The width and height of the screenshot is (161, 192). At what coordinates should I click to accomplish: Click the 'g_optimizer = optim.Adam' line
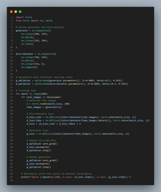pyautogui.click(x=69, y=80)
